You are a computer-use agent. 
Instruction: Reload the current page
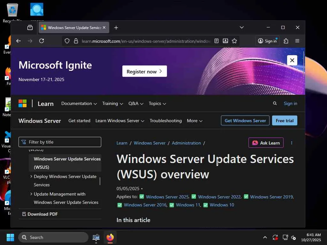point(42,41)
